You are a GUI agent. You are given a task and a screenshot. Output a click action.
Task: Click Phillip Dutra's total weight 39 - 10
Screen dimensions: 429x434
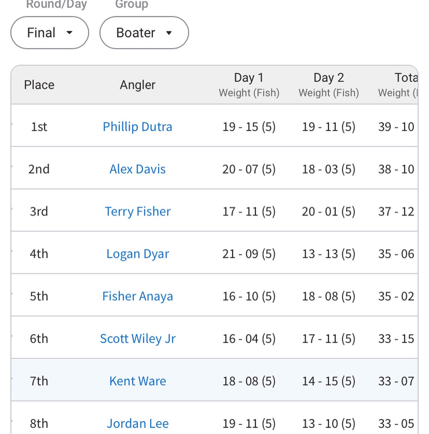(396, 127)
